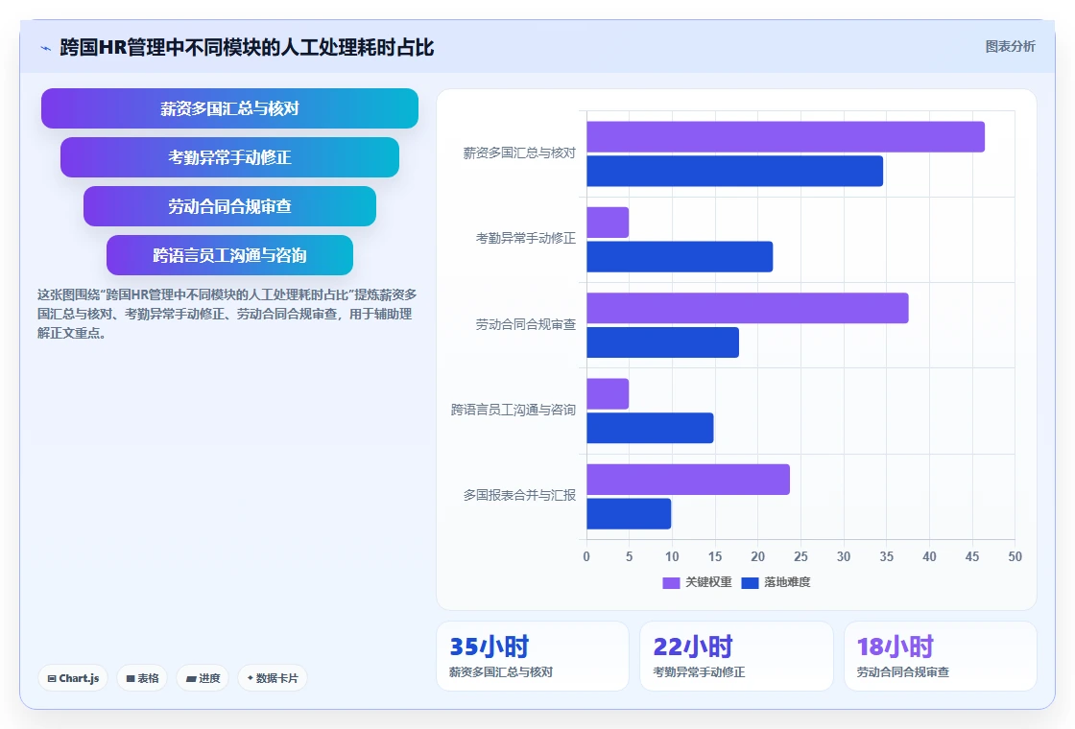Screen dimensions: 1075x729
Task: Click the small icon in 数据卡片 chip
Action: [x=251, y=678]
